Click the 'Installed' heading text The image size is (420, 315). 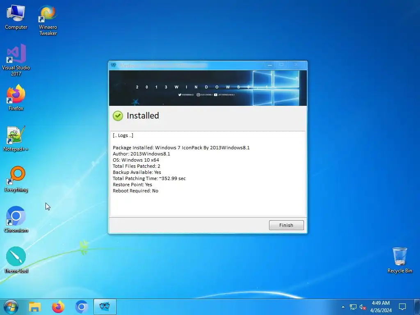(143, 116)
